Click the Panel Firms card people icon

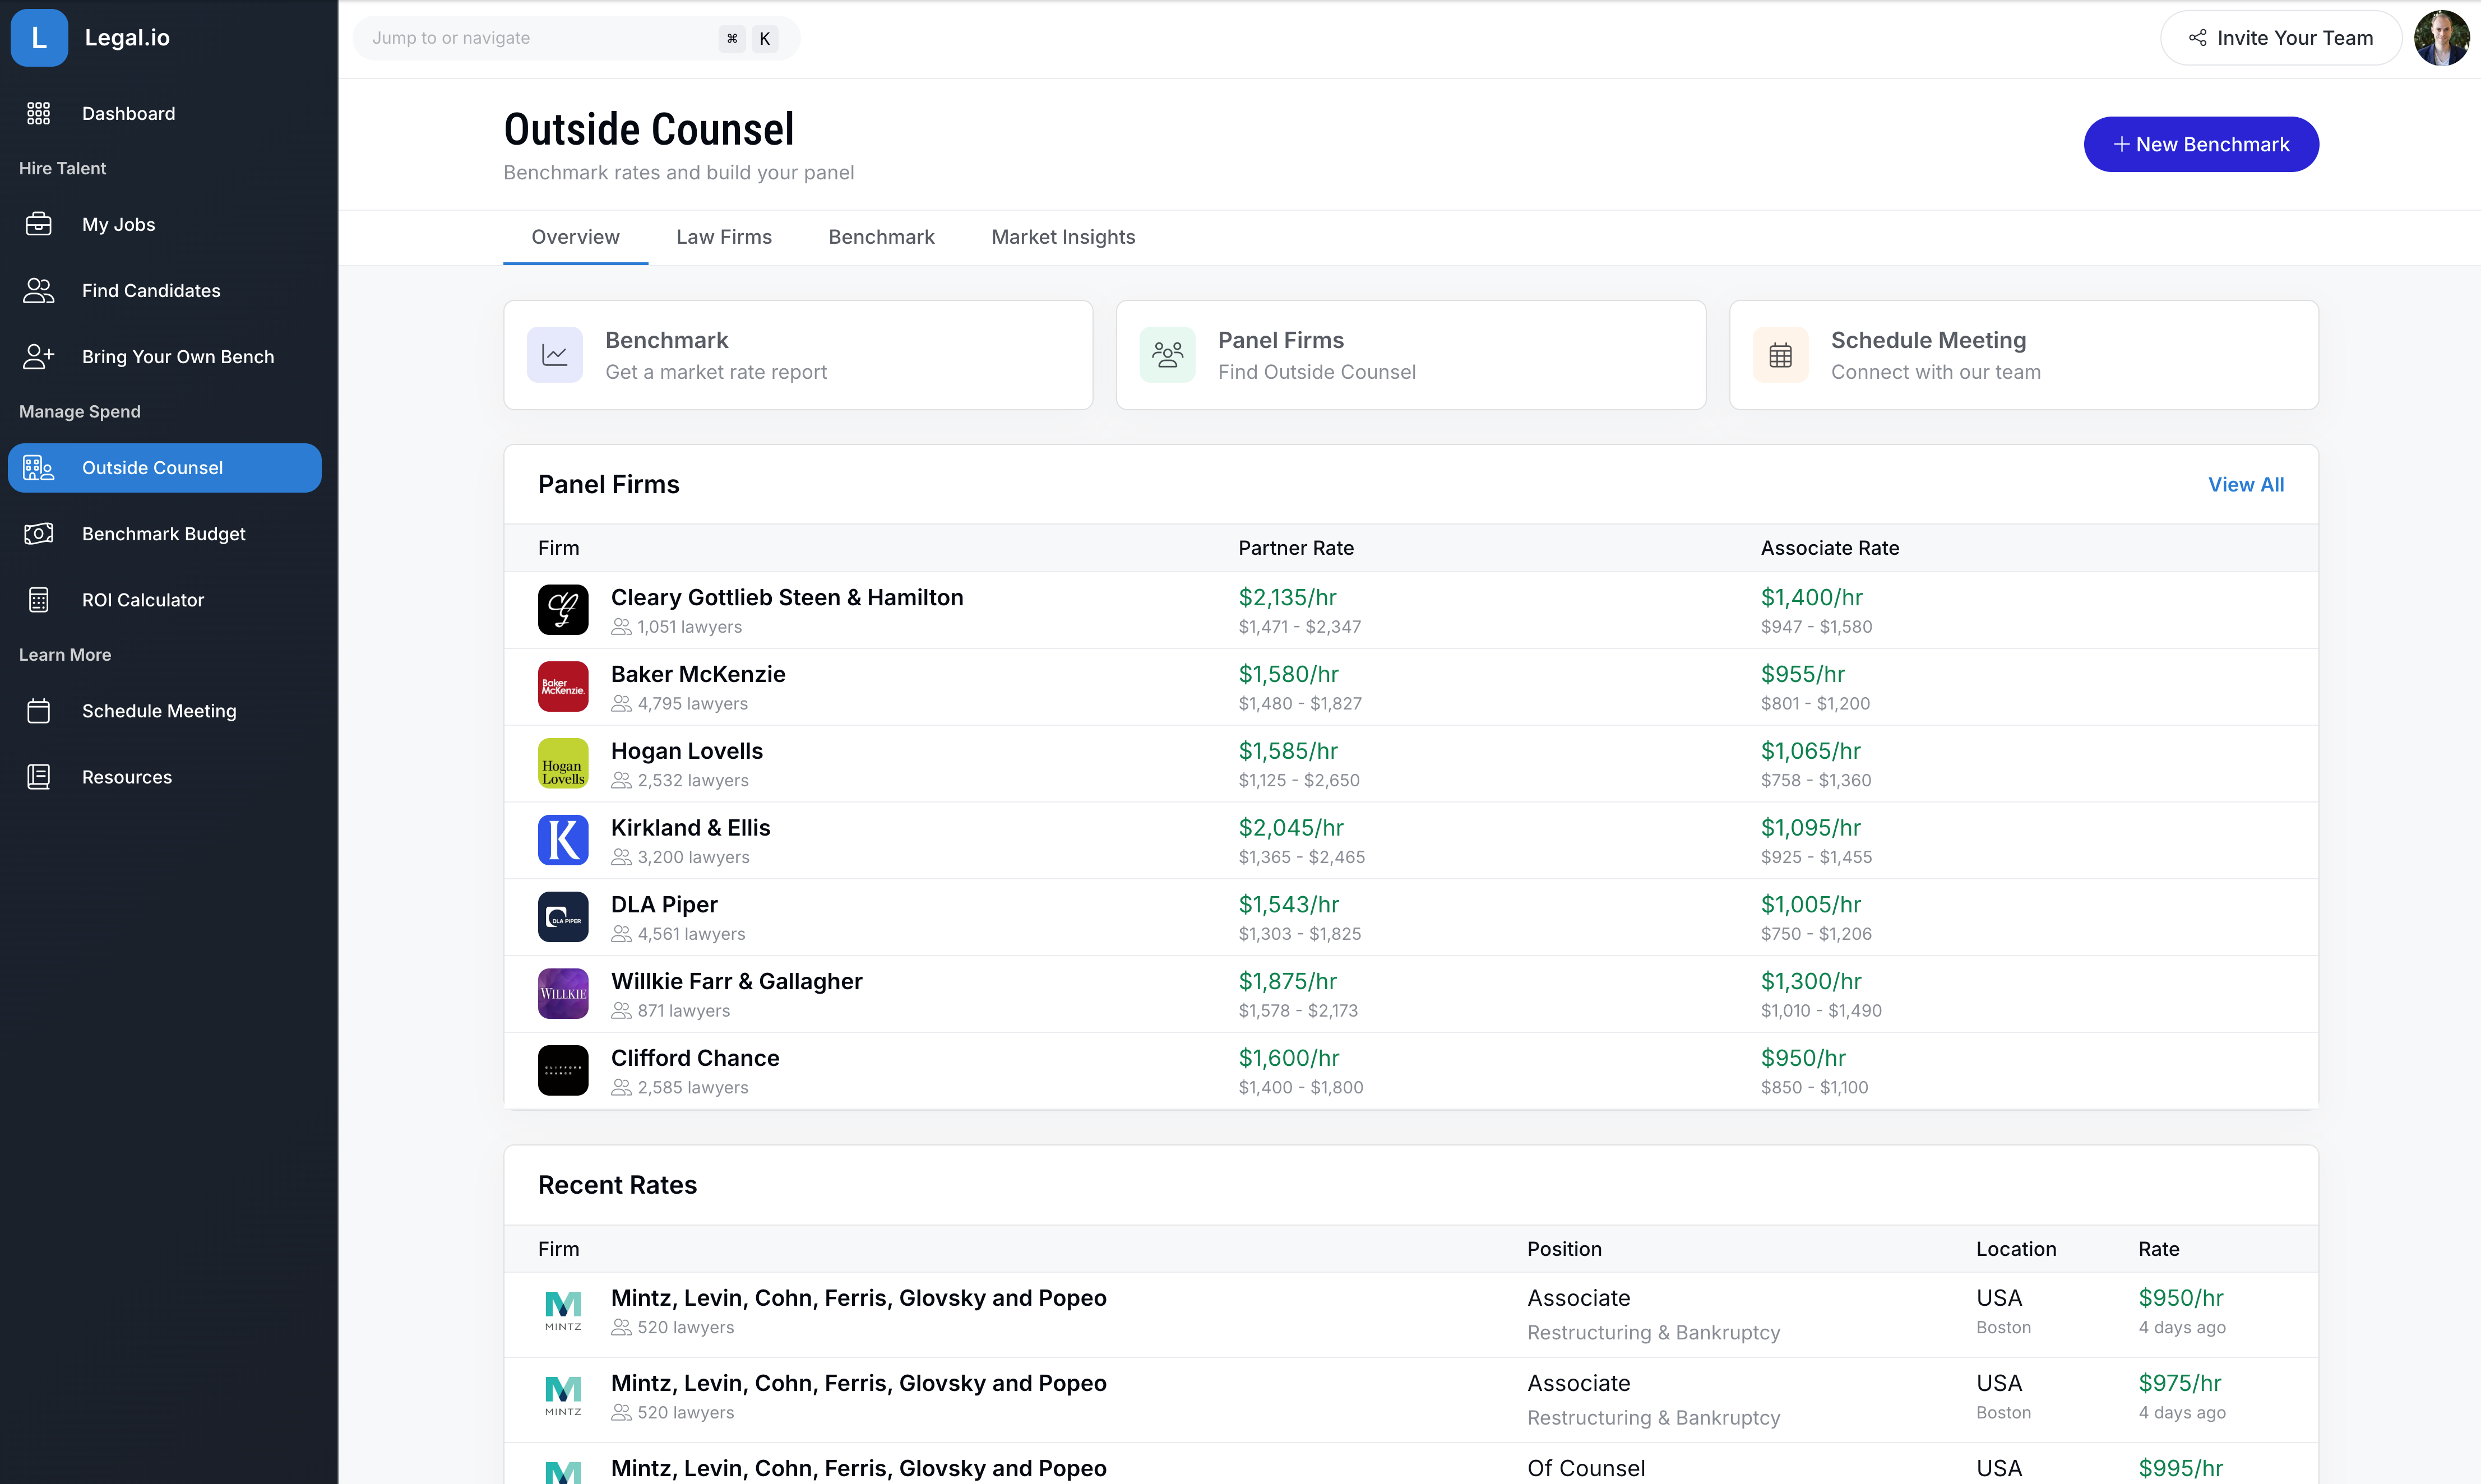[x=1167, y=355]
